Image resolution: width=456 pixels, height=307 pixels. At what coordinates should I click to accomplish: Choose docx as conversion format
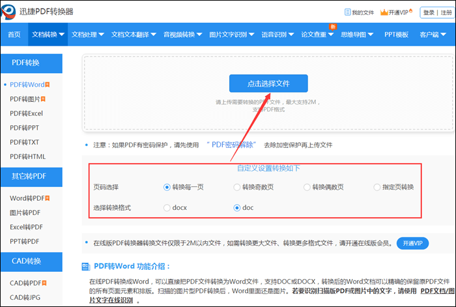[167, 208]
